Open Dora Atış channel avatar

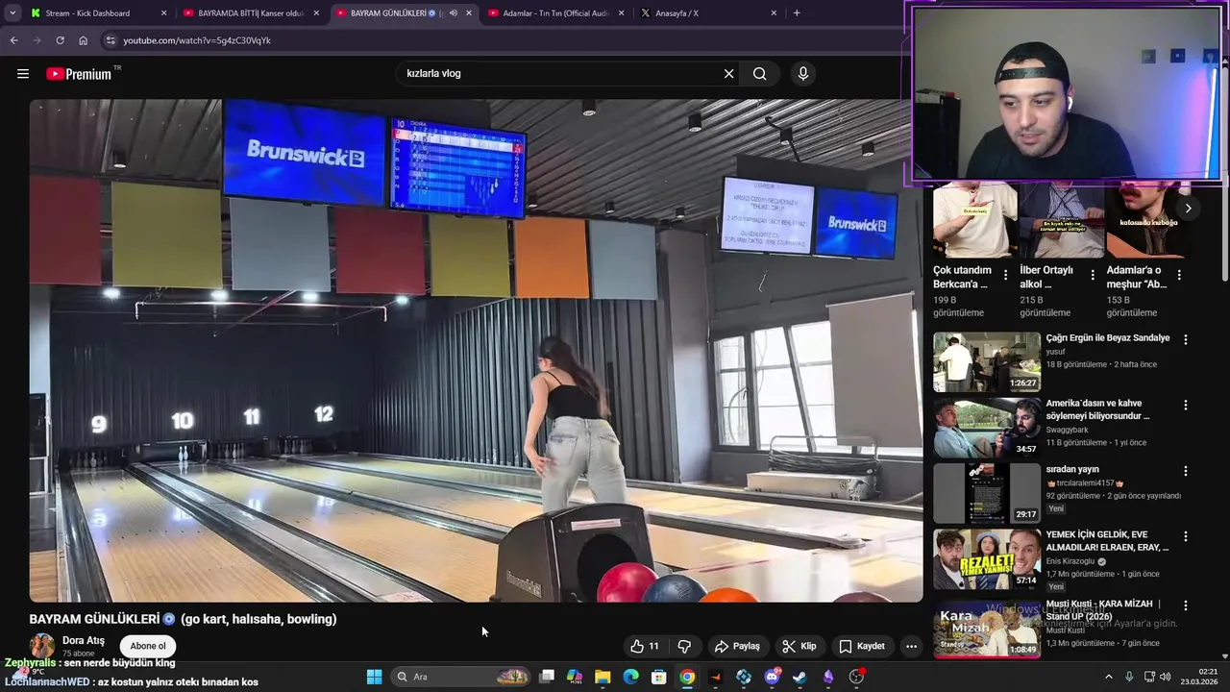pyautogui.click(x=42, y=645)
